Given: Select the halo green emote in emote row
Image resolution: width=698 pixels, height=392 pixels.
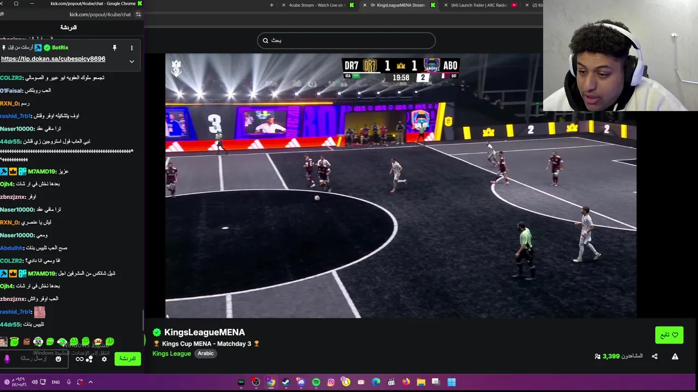Looking at the screenshot, I should click(14, 342).
